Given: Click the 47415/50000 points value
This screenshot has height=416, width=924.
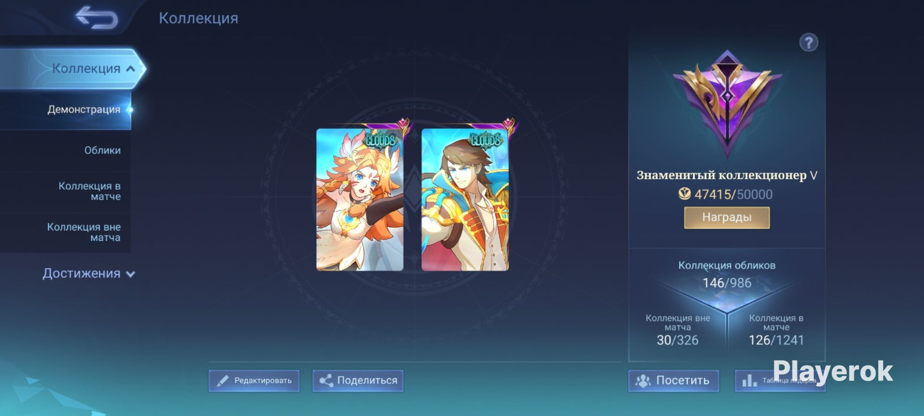Looking at the screenshot, I should click(733, 194).
